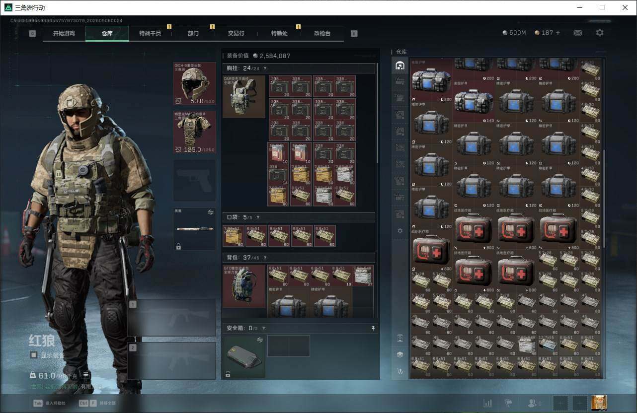The image size is (637, 413).
Task: Click the 装备价值 2,584,087 value
Action: (271, 56)
